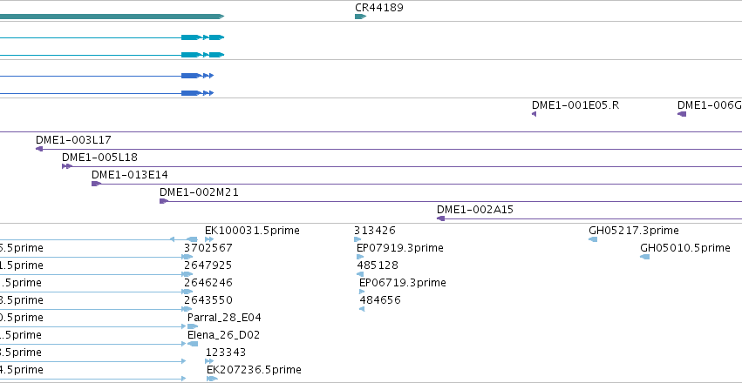Screen dimensions: 742x383
Task: Click the DME1-013E14 arrowhead glyph
Action: click(96, 184)
